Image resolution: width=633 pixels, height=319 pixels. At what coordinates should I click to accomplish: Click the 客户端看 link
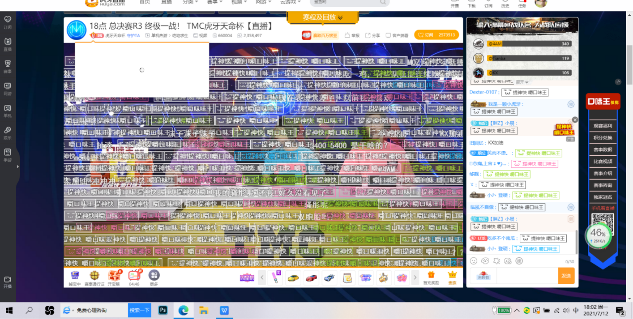point(397,35)
